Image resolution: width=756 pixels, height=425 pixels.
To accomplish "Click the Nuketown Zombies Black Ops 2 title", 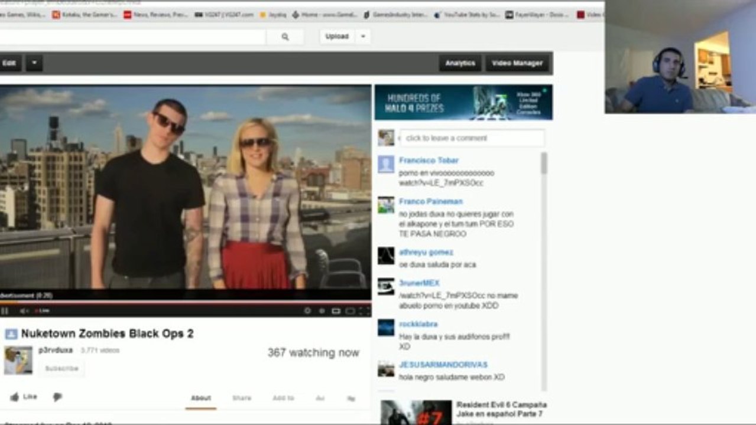I will click(x=108, y=334).
